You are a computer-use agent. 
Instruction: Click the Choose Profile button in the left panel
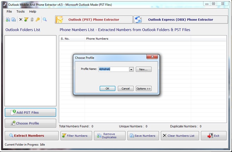pyautogui.click(x=30, y=123)
